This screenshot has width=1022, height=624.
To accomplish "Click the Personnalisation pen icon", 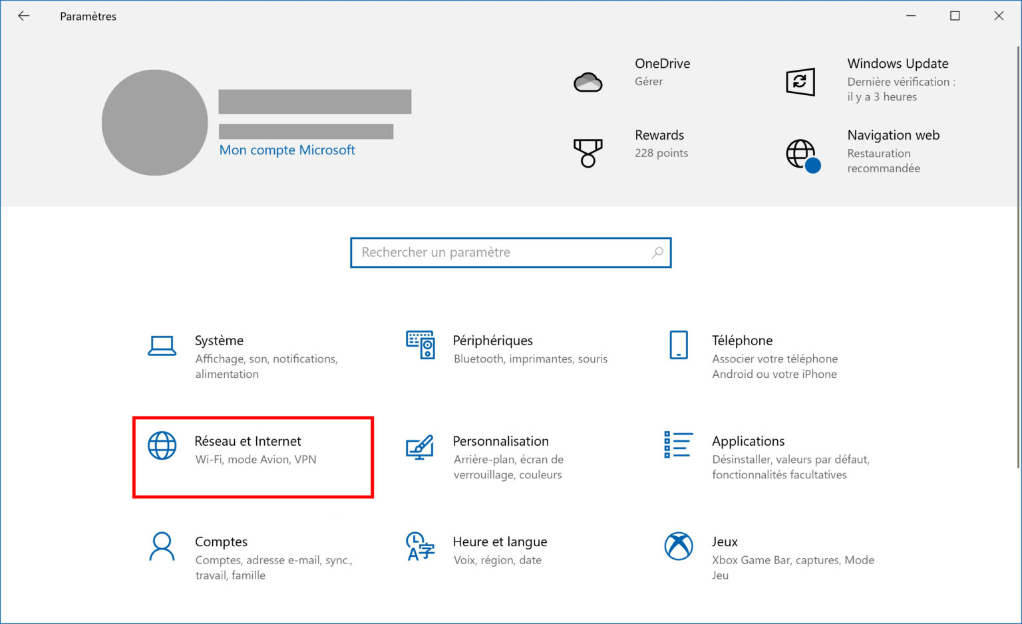I will (x=420, y=446).
